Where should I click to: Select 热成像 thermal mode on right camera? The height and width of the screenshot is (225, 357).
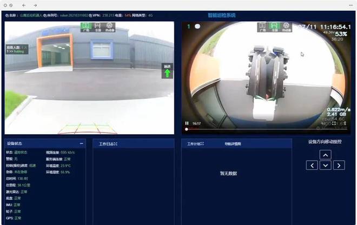[x=286, y=27]
